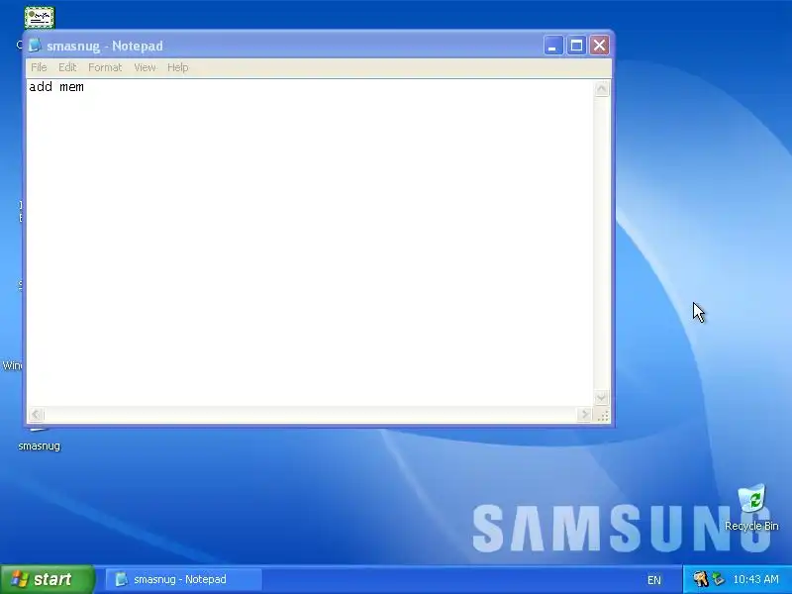Close the smasnug Notepad window
Image resolution: width=792 pixels, height=594 pixels.
click(600, 46)
